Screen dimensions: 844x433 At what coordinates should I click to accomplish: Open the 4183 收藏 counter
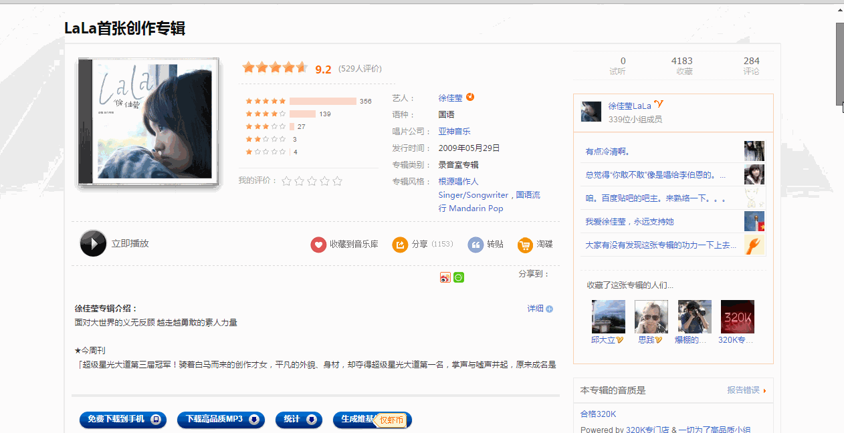pos(682,65)
